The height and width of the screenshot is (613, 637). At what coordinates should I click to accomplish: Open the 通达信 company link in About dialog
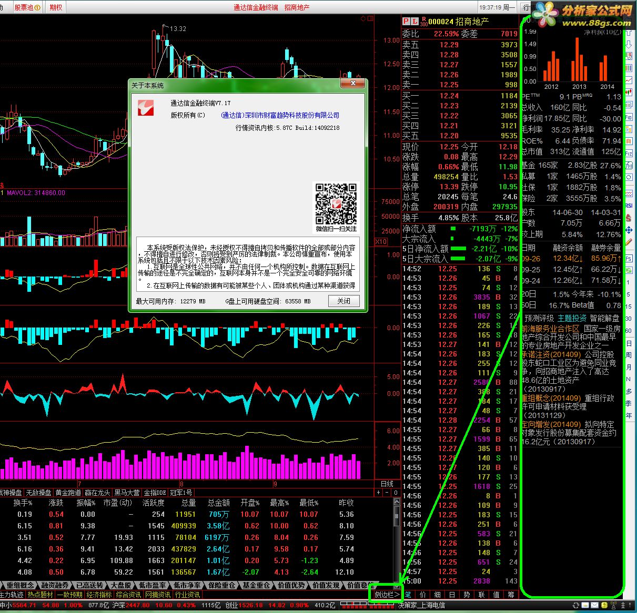280,115
